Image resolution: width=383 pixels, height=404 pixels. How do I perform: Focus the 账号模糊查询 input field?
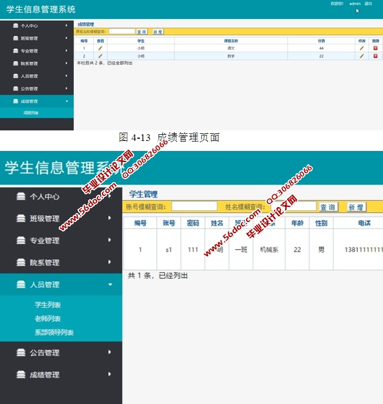195,206
